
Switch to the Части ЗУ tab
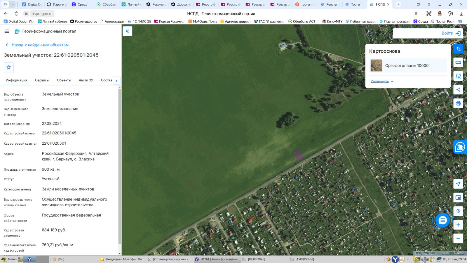click(x=86, y=80)
